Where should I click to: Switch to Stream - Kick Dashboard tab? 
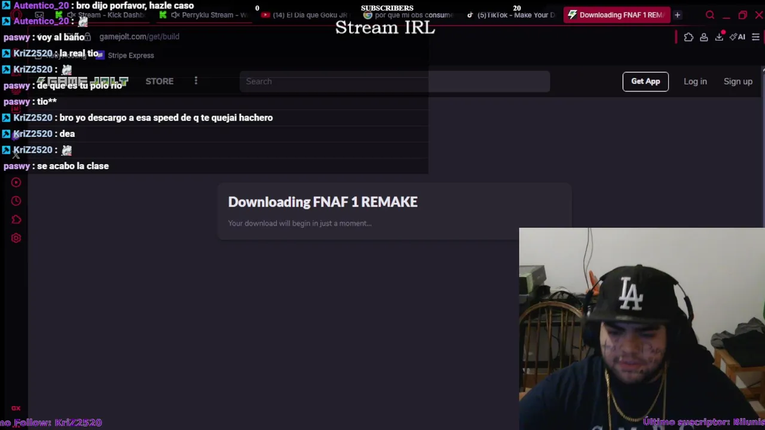(102, 15)
